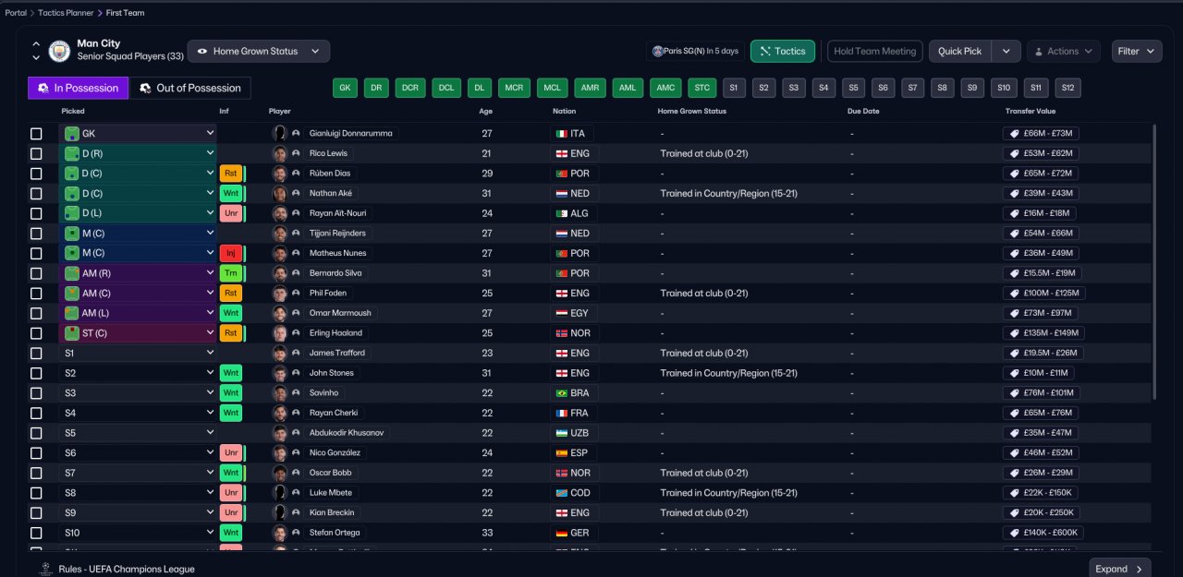The width and height of the screenshot is (1183, 577).
Task: Click the Expand button at bottom right
Action: (1120, 570)
